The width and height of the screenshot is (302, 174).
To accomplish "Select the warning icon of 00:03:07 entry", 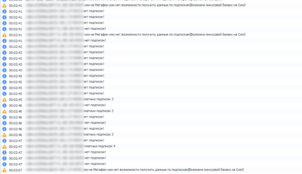I will click(x=4, y=170).
